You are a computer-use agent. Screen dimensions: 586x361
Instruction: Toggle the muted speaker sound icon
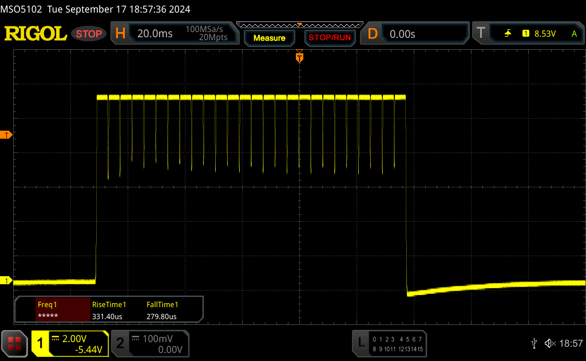[550, 343]
